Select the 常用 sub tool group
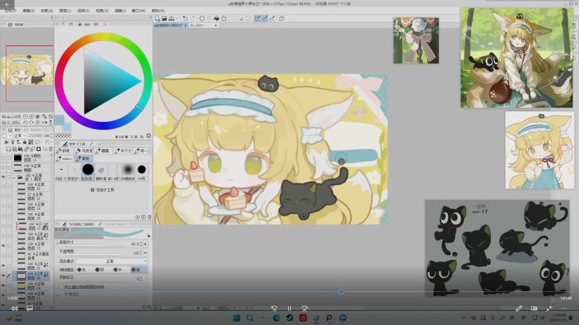Viewport: 579px width, 325px height. click(84, 159)
